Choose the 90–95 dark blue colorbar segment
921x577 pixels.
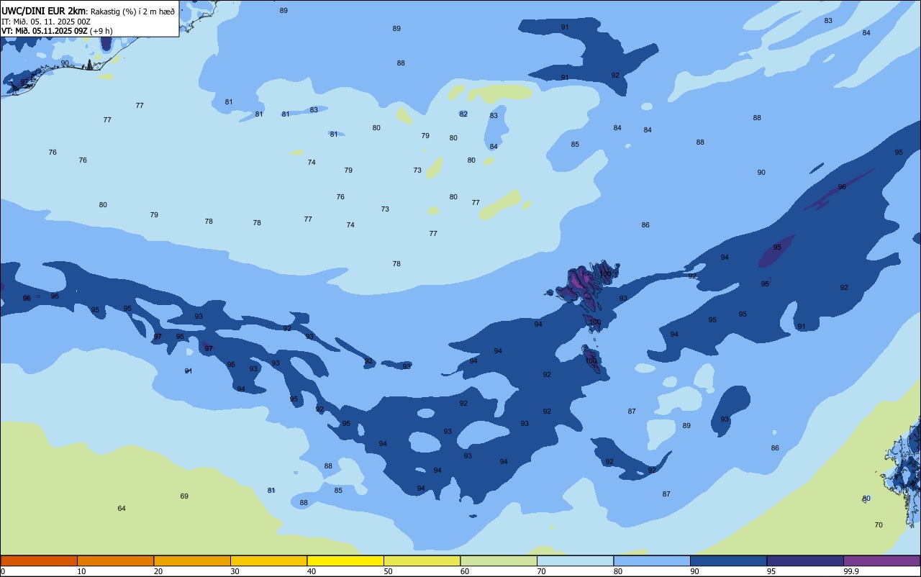(728, 560)
